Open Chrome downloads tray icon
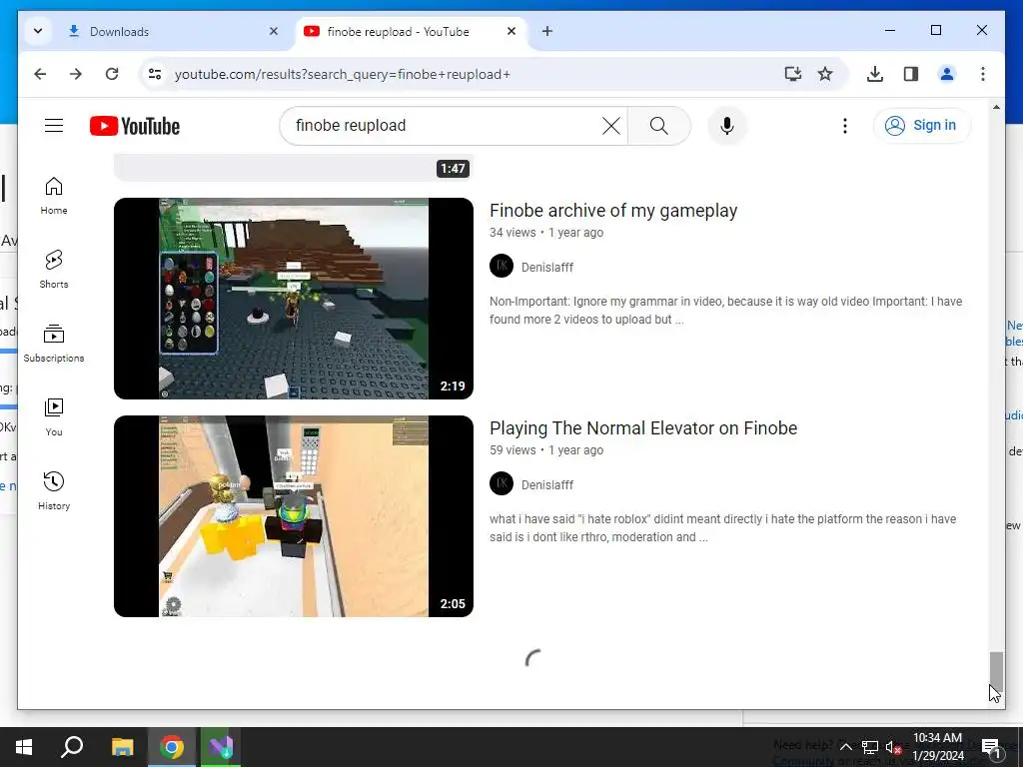Screen dimensions: 1023x767 click(875, 74)
